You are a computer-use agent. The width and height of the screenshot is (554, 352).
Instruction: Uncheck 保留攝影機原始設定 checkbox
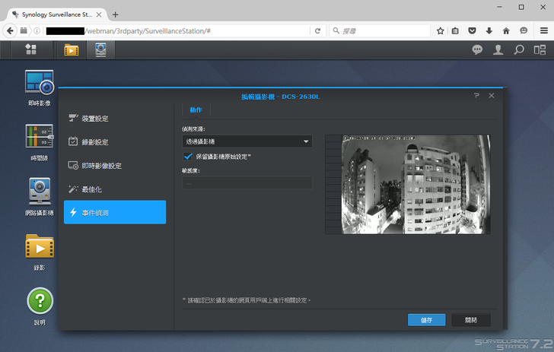[x=188, y=156]
